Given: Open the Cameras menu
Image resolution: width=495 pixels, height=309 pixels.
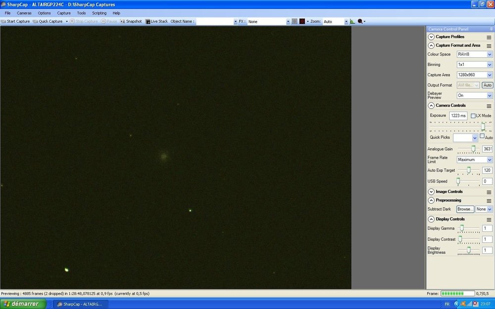Looking at the screenshot, I should (24, 13).
